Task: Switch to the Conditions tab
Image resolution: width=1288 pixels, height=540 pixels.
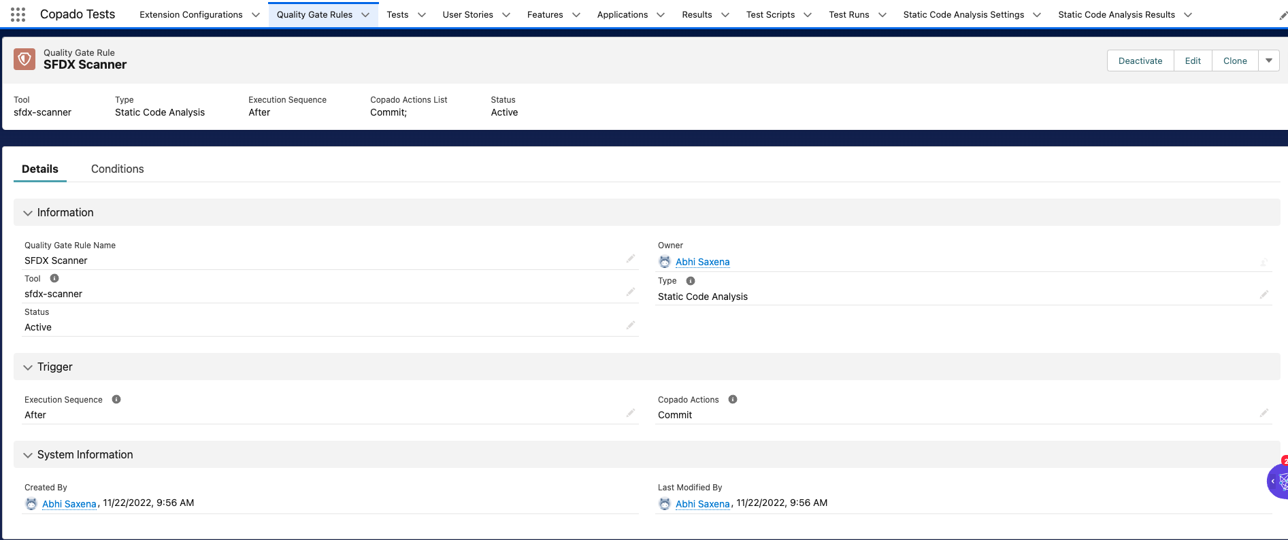Action: (x=118, y=169)
